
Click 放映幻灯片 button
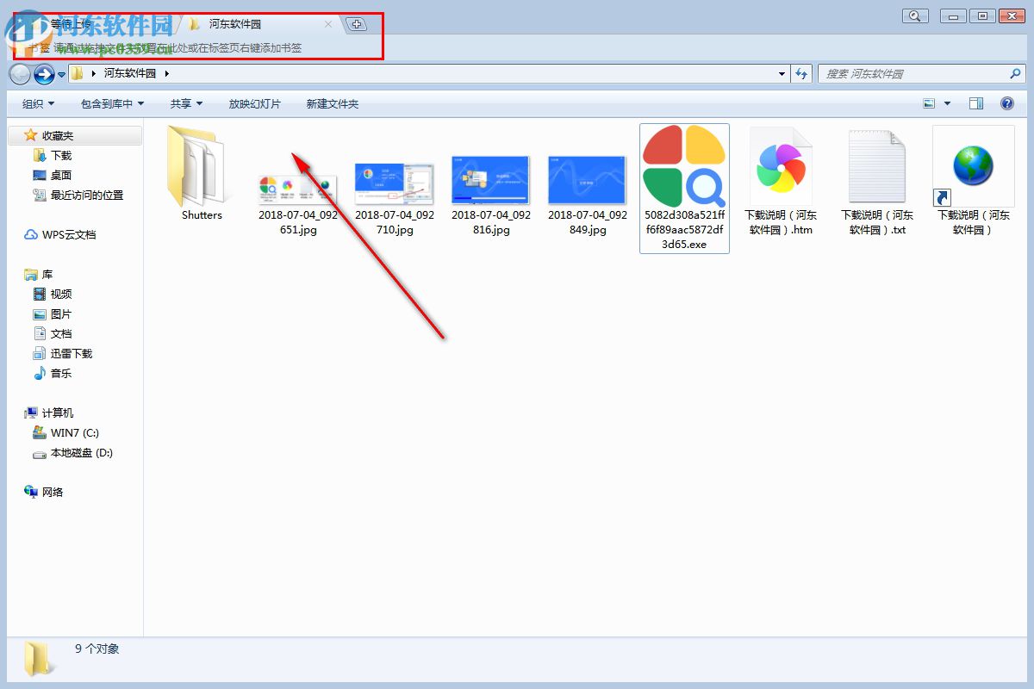pyautogui.click(x=254, y=103)
